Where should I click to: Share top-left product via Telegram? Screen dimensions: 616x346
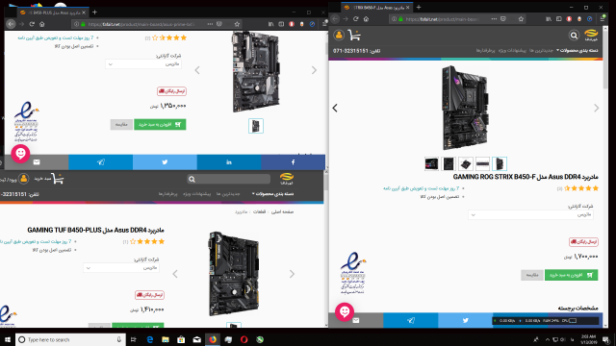pos(100,162)
